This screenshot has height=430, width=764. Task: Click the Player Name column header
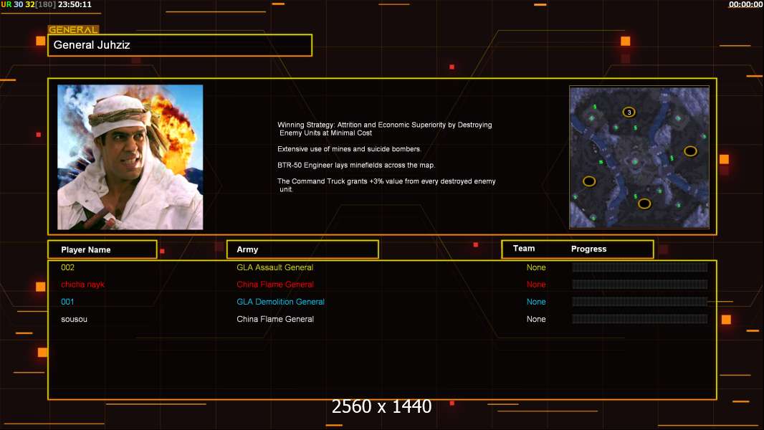tap(102, 249)
